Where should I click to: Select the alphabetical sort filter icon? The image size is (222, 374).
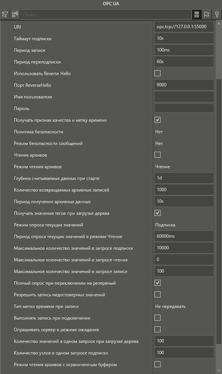pos(4,14)
